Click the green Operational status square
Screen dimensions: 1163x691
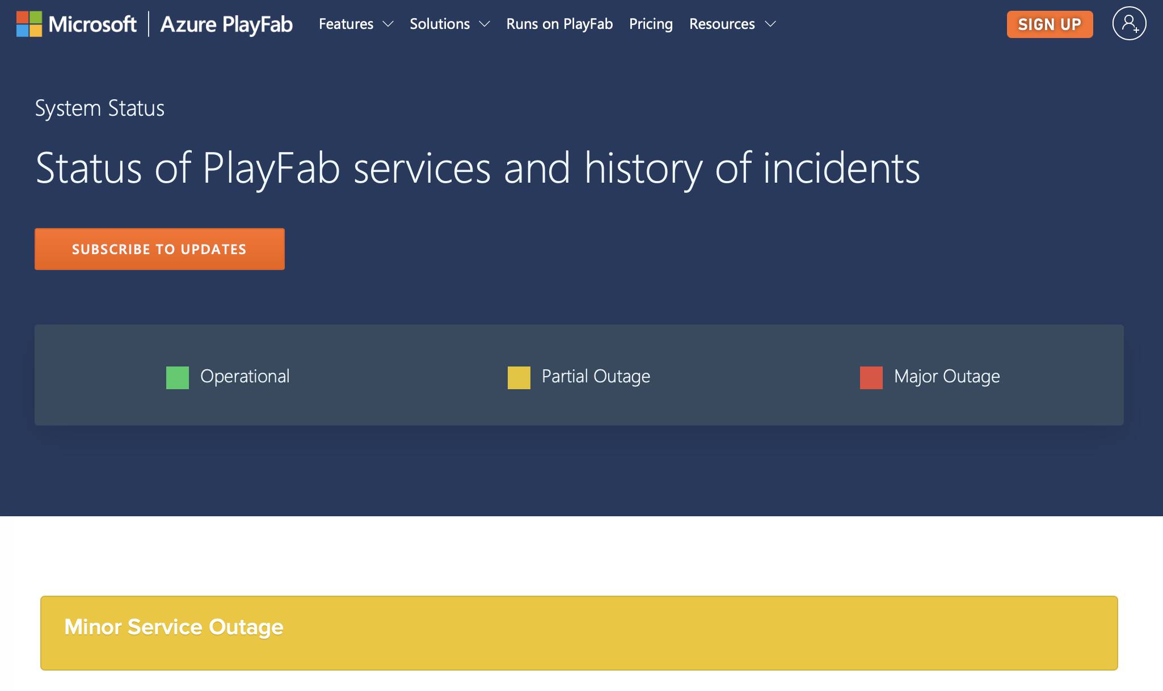tap(177, 377)
